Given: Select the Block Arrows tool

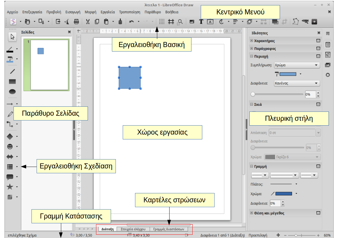Looking at the screenshot, I should 10,157.
